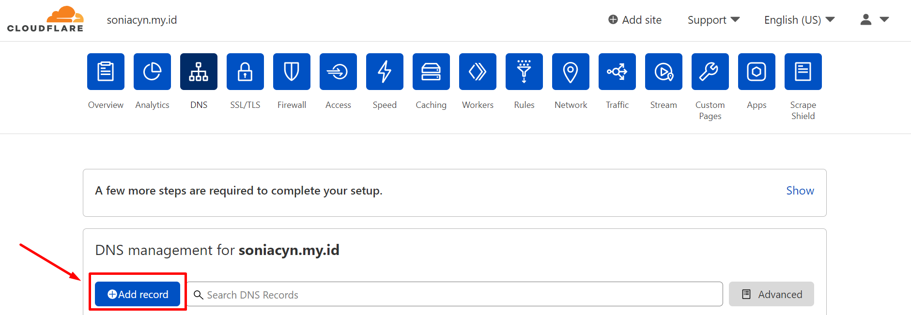The width and height of the screenshot is (911, 315).
Task: Click the Workers tab label
Action: click(x=478, y=105)
